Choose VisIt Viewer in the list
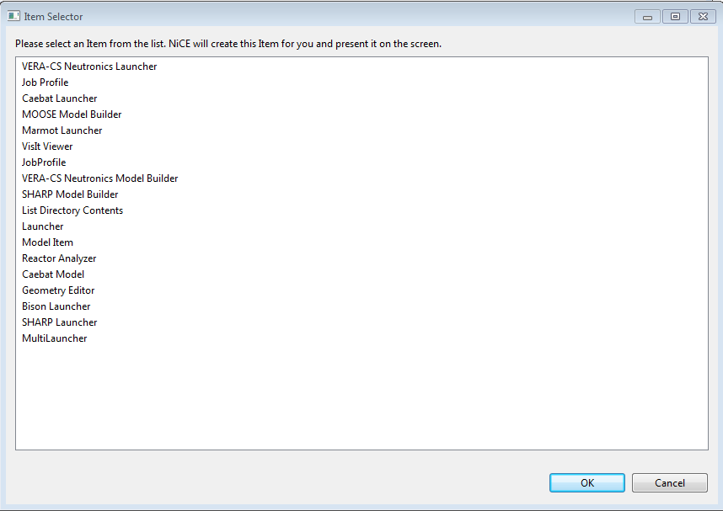This screenshot has height=511, width=723. tap(47, 146)
